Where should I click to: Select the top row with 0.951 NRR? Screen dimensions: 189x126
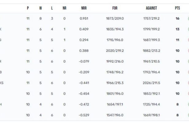tap(95, 18)
